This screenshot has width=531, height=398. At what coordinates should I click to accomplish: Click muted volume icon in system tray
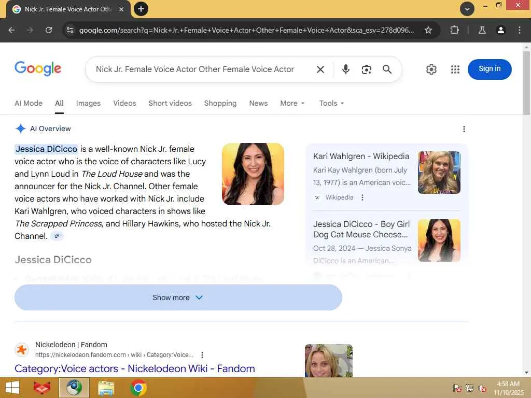482,388
